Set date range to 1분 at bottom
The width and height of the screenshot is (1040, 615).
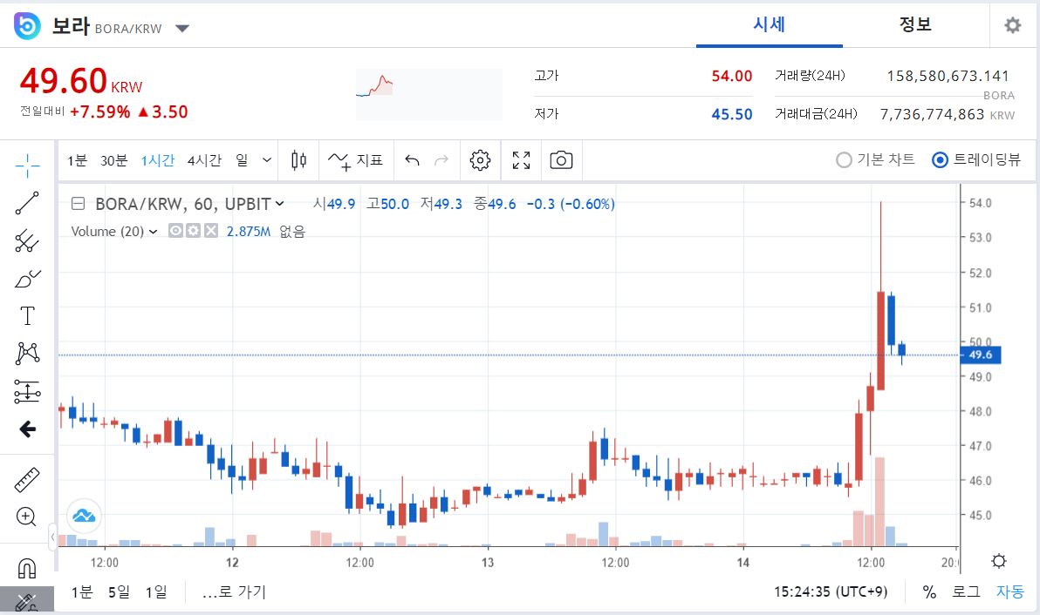pos(82,591)
